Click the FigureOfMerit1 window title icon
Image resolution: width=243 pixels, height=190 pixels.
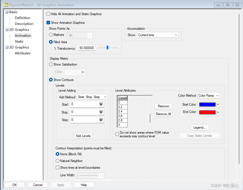click(x=6, y=5)
